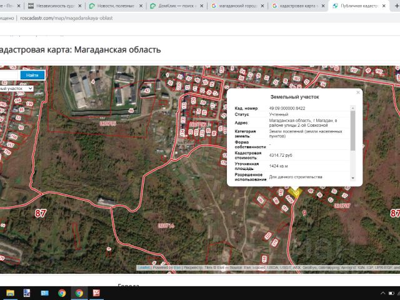Click the yellow highlighted parcel on map
Image resolution: width=400 pixels, height=300 pixels.
point(292,193)
